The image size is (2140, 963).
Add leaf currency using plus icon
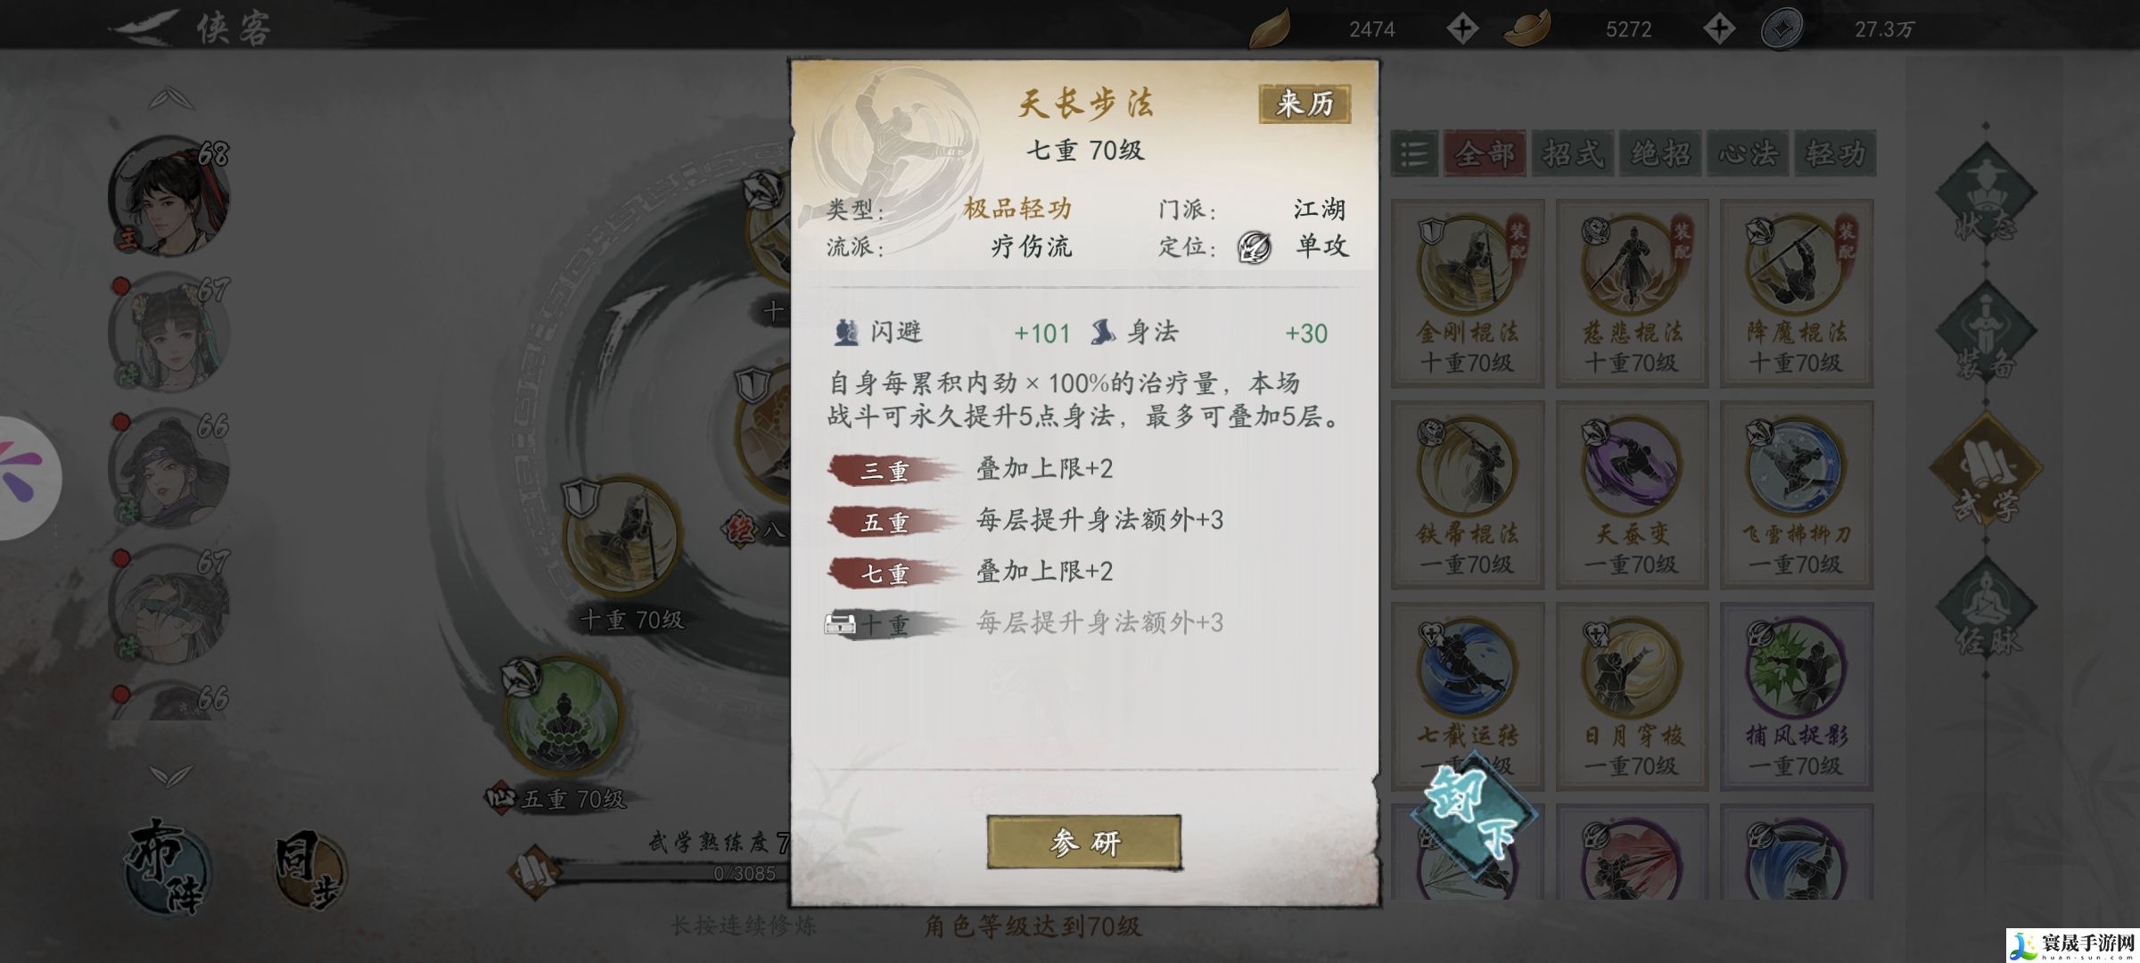tap(1461, 29)
